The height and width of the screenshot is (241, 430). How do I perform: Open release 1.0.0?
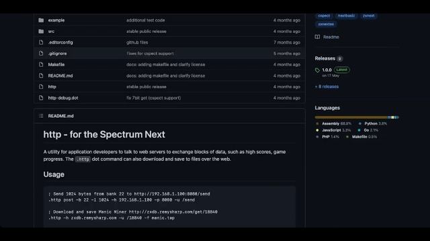pos(327,70)
